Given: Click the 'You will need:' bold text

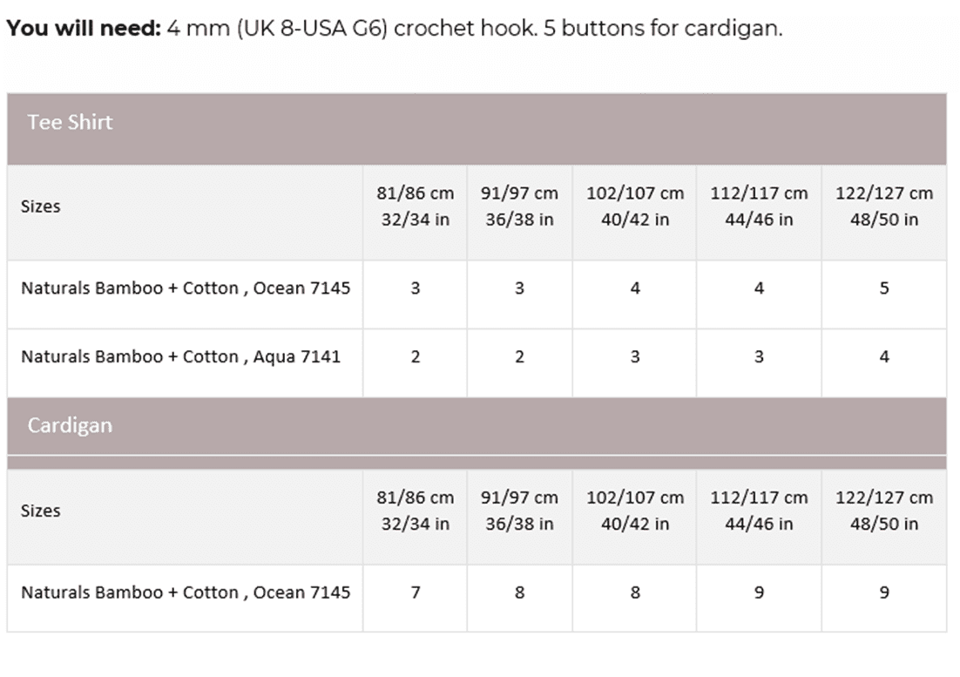Looking at the screenshot, I should tap(84, 29).
